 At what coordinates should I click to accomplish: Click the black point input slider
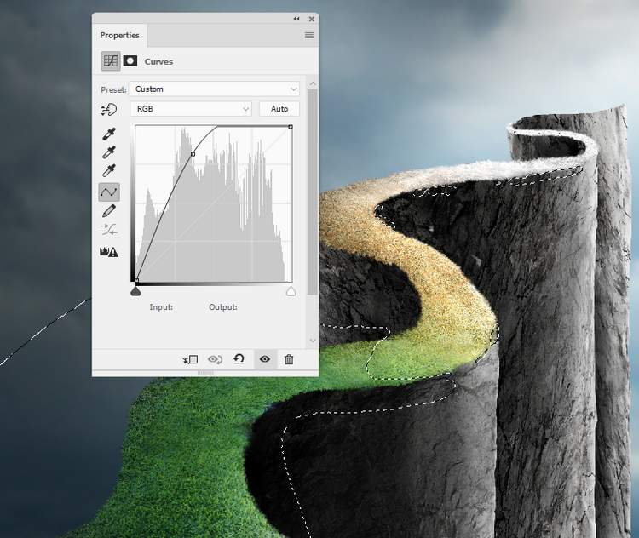pos(135,291)
